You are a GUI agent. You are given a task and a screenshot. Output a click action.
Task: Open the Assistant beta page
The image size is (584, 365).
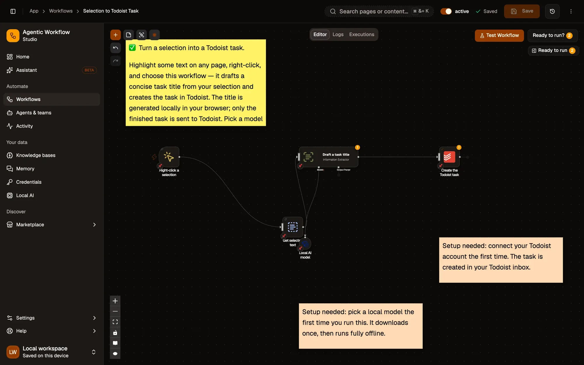tap(52, 70)
